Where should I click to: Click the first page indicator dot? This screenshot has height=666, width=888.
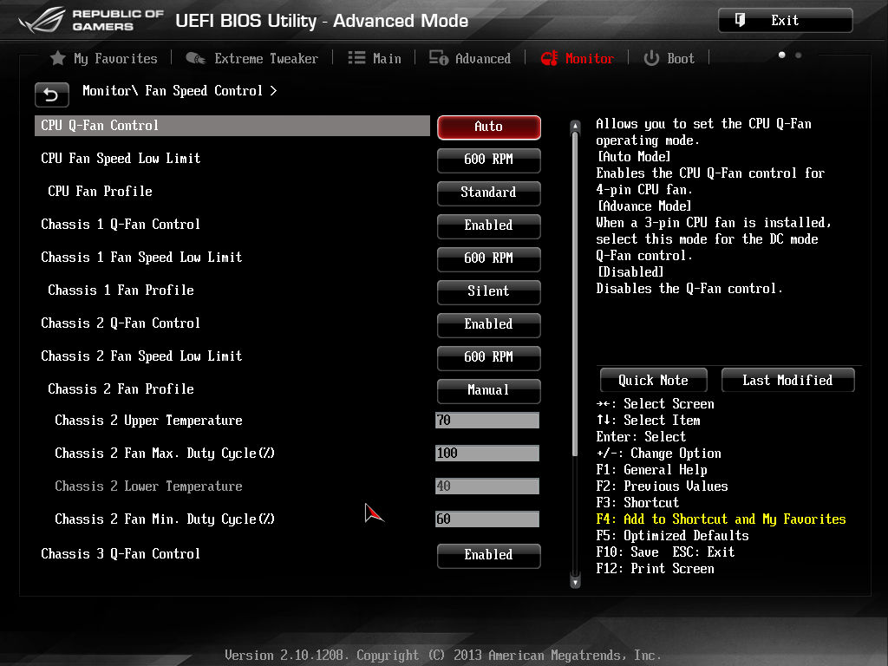782,55
